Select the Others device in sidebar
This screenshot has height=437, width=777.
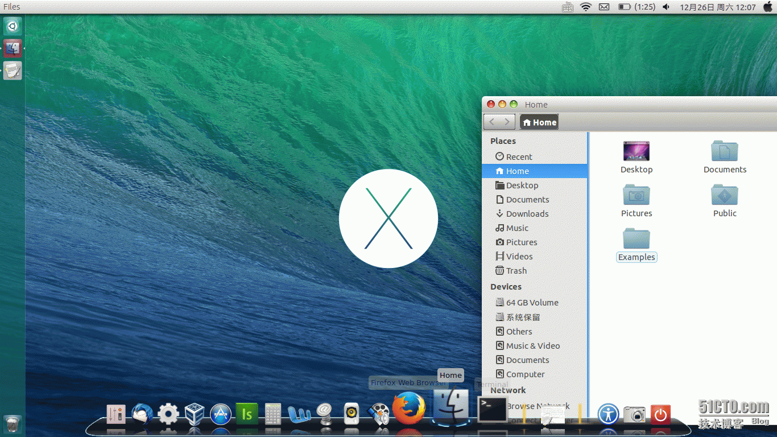pyautogui.click(x=534, y=331)
